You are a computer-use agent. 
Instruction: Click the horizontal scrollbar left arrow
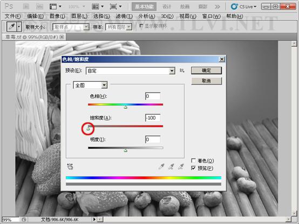(100, 220)
